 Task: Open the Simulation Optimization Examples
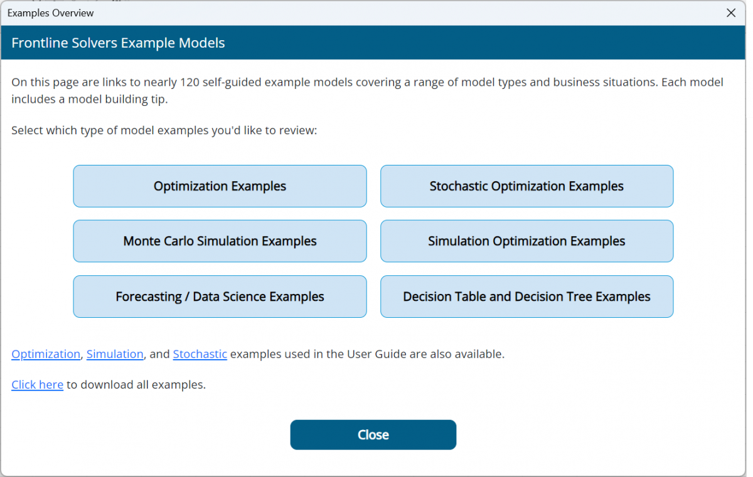526,241
